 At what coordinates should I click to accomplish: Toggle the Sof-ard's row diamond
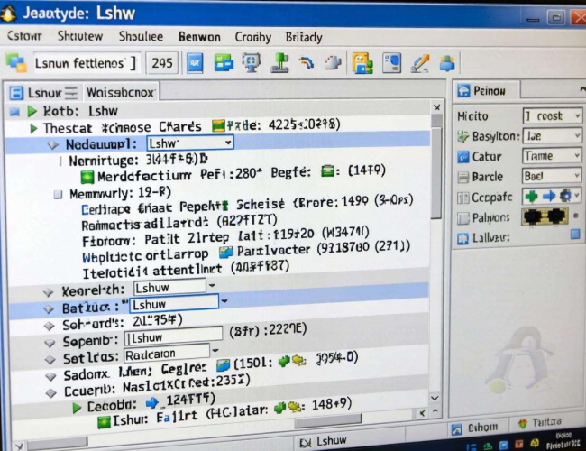pos(50,327)
